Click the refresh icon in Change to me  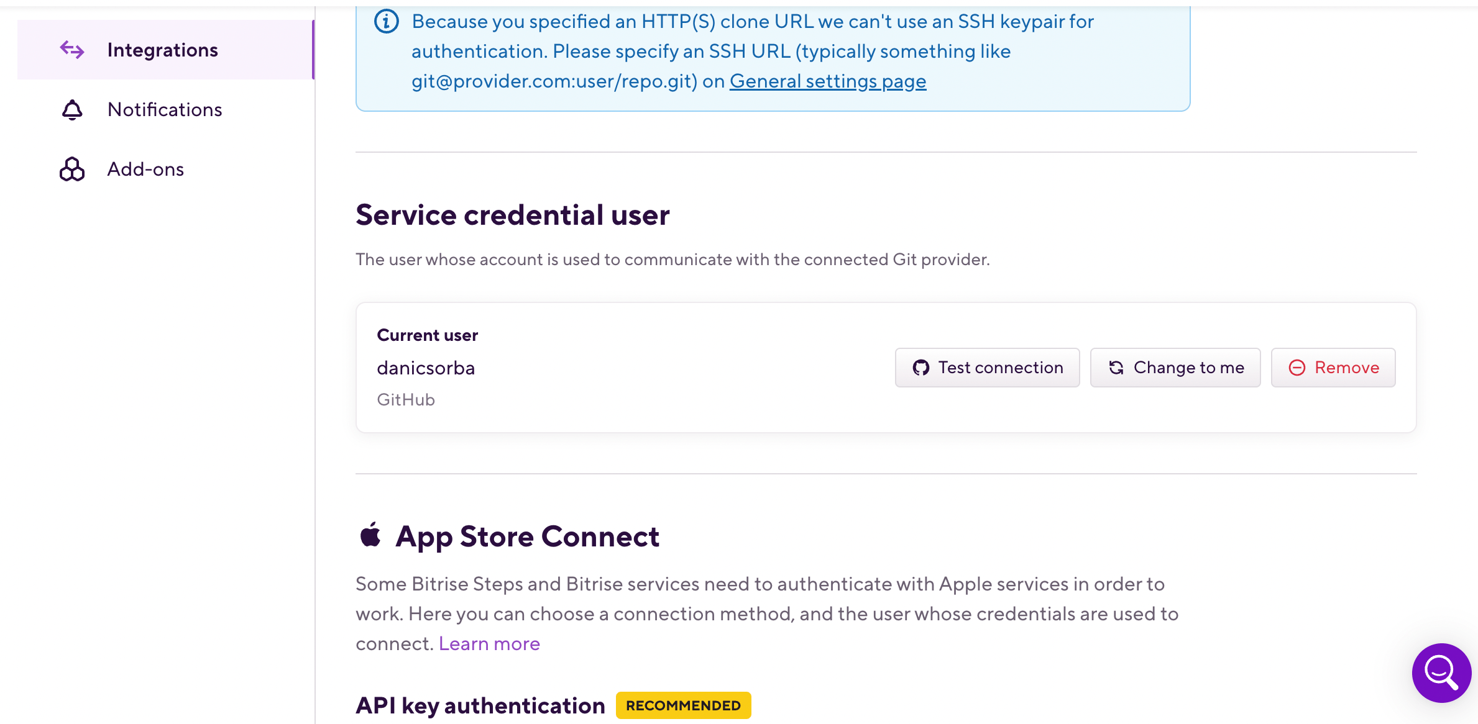click(x=1117, y=367)
